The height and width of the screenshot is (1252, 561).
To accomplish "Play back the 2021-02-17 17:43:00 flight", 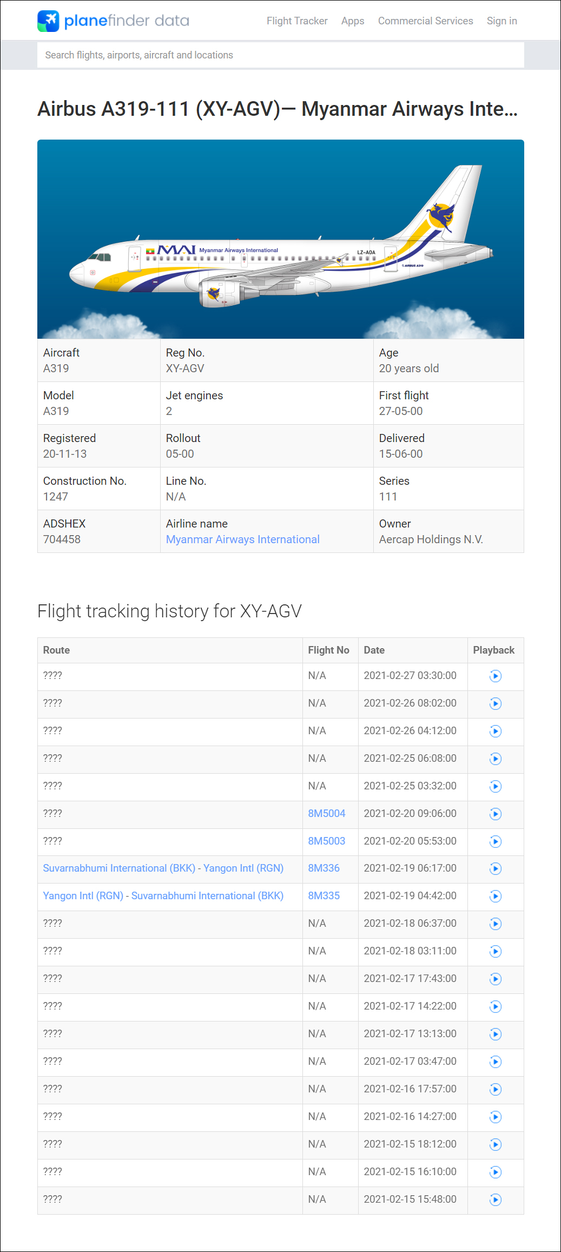I will [x=496, y=979].
